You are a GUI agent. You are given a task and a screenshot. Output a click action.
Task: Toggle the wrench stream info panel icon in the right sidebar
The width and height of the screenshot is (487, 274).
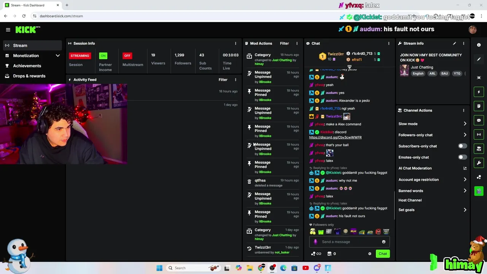click(x=479, y=163)
